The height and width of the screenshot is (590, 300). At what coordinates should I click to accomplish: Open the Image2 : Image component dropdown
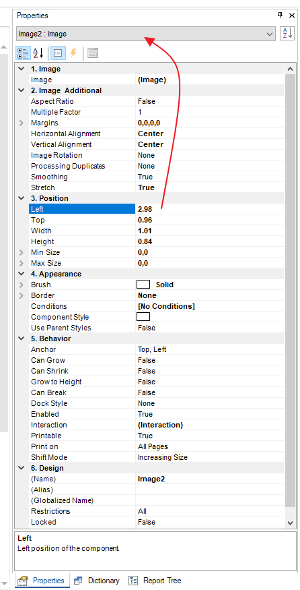click(146, 34)
